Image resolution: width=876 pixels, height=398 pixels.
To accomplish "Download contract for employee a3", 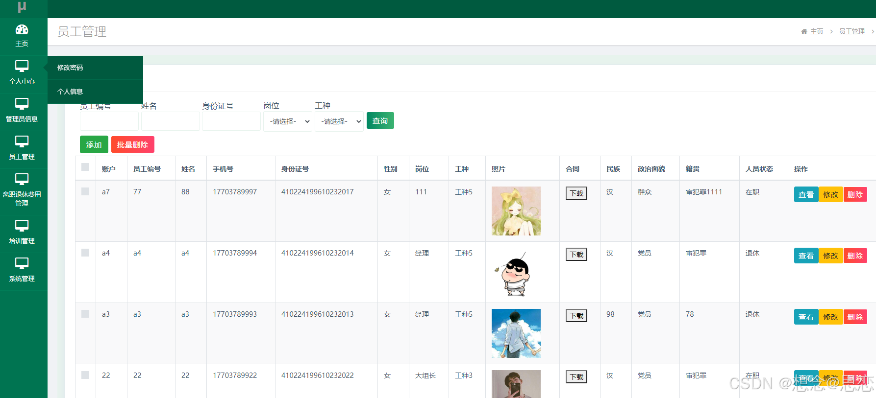I will 576,316.
